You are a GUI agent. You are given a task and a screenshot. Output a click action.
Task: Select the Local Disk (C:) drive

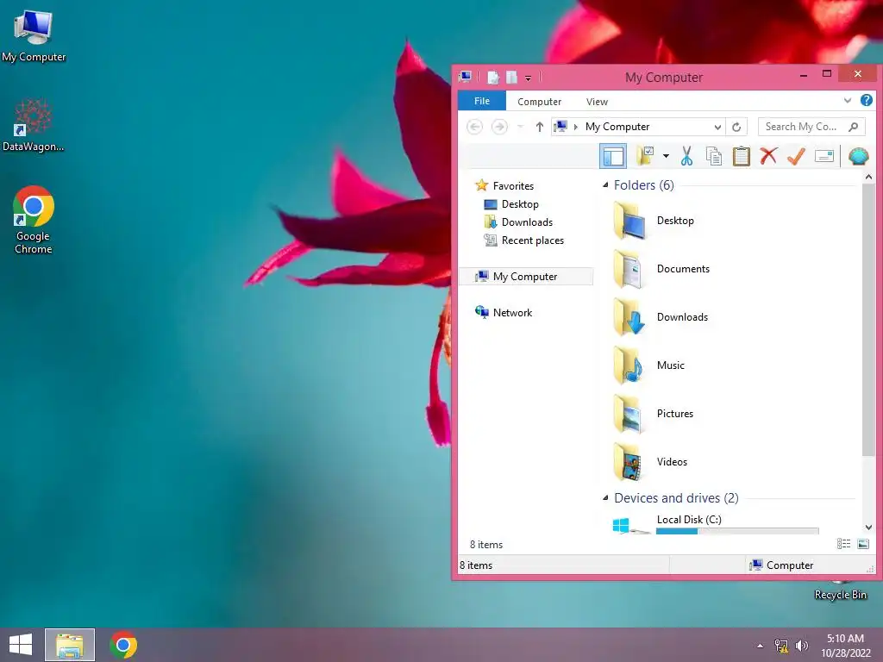(689, 520)
